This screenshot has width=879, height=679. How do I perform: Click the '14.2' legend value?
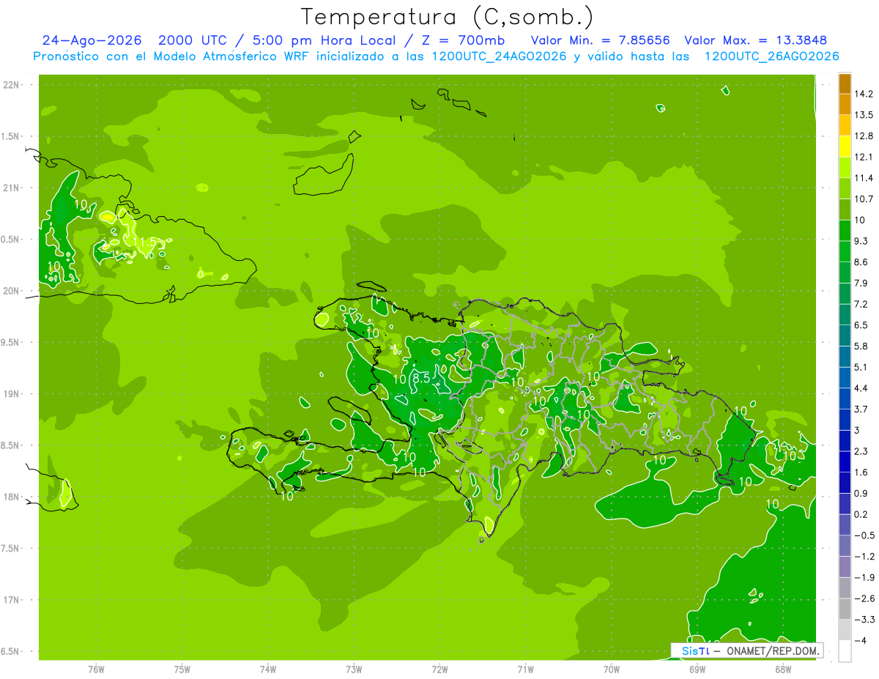(x=864, y=94)
